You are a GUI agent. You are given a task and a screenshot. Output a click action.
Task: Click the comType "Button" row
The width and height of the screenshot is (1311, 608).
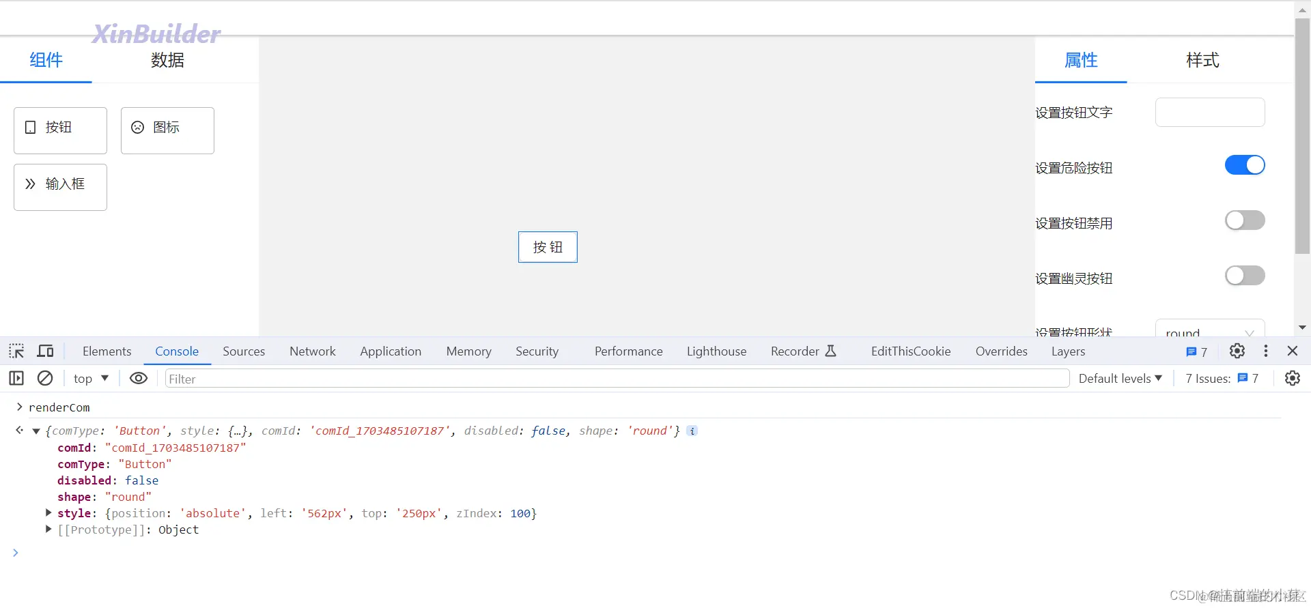(115, 464)
